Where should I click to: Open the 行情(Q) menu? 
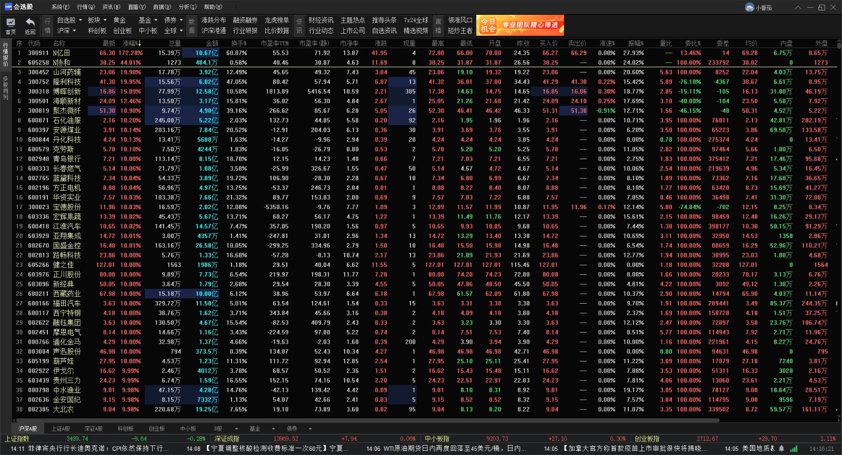point(86,7)
